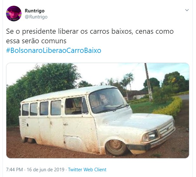Open the attached lowered van photo
Viewport: 196px width, 177px height.
click(98, 110)
